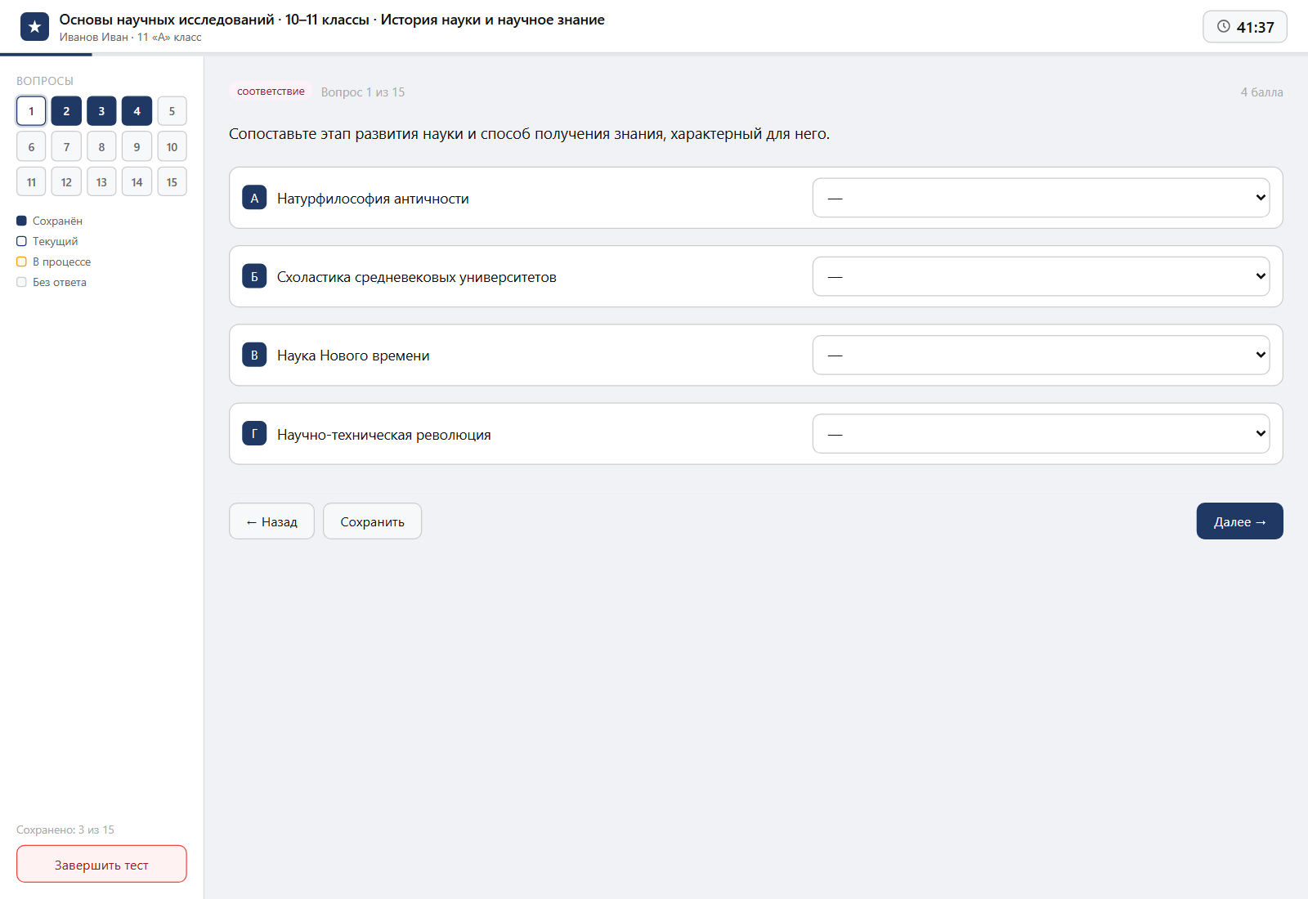The image size is (1308, 899).
Task: Click the letter Г badge for Научно-техническая революция
Action: coord(254,434)
